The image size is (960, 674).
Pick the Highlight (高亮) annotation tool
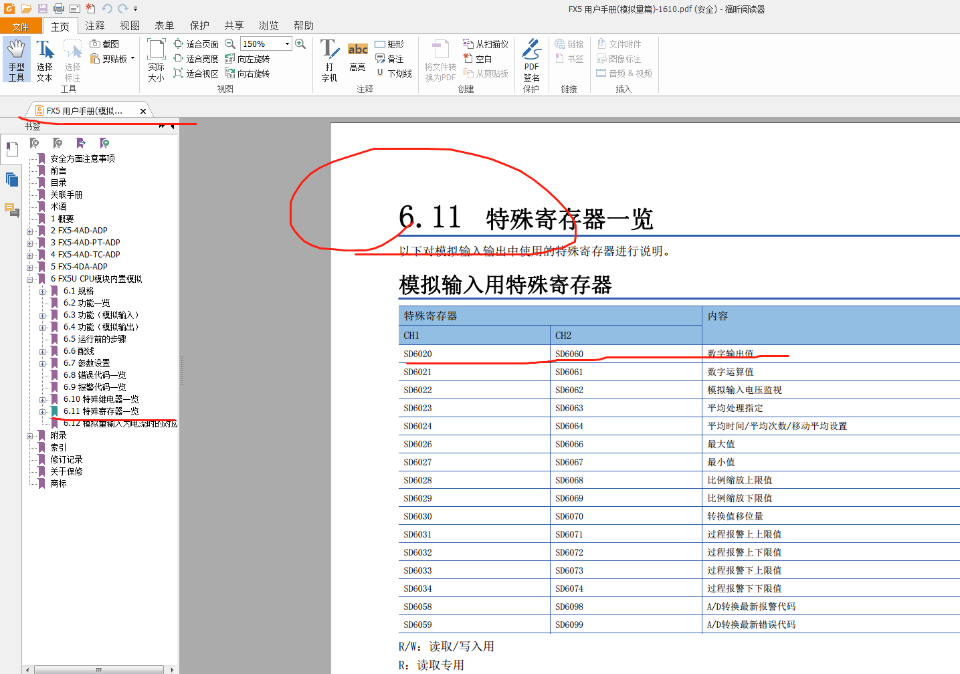(x=357, y=58)
